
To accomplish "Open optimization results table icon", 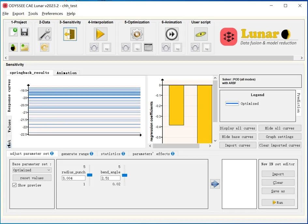I will (148, 47).
